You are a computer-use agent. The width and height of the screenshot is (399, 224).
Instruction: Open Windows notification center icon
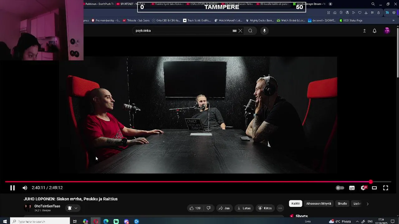click(392, 222)
